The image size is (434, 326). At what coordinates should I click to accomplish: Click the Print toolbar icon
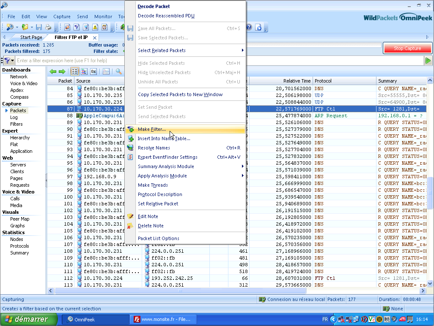tap(48, 27)
